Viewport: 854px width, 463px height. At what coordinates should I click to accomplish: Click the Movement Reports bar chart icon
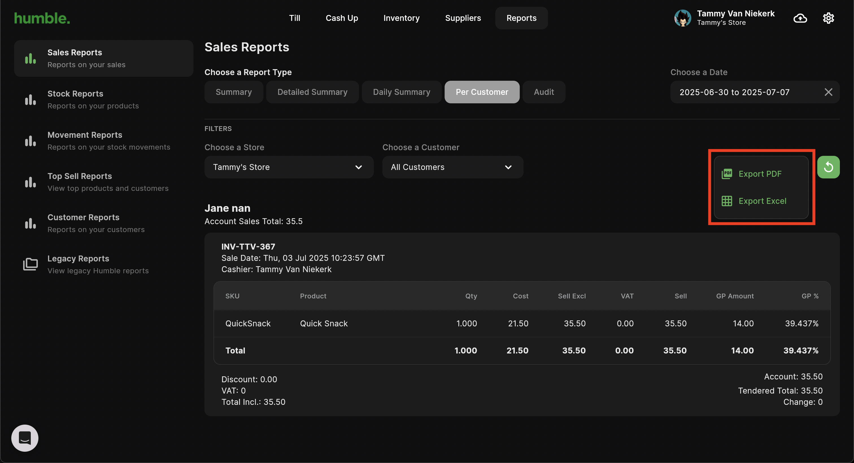coord(30,141)
